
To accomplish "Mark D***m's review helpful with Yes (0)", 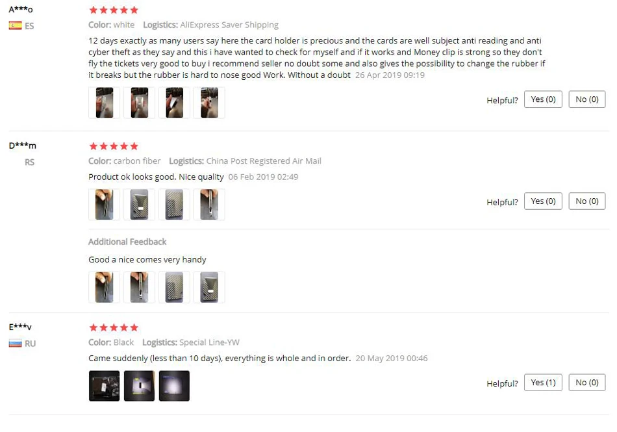I will (543, 201).
